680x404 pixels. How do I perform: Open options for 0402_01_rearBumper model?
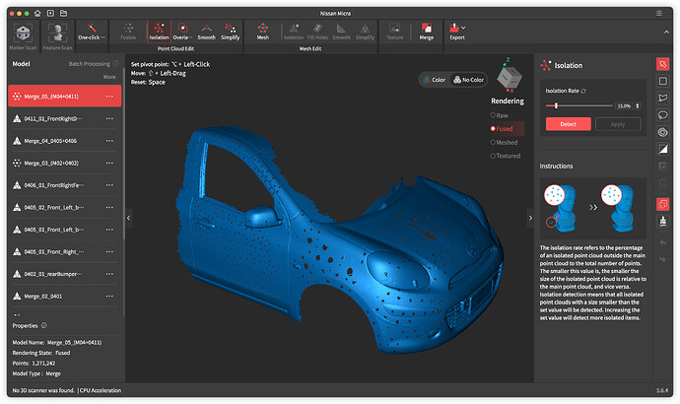pyautogui.click(x=109, y=274)
